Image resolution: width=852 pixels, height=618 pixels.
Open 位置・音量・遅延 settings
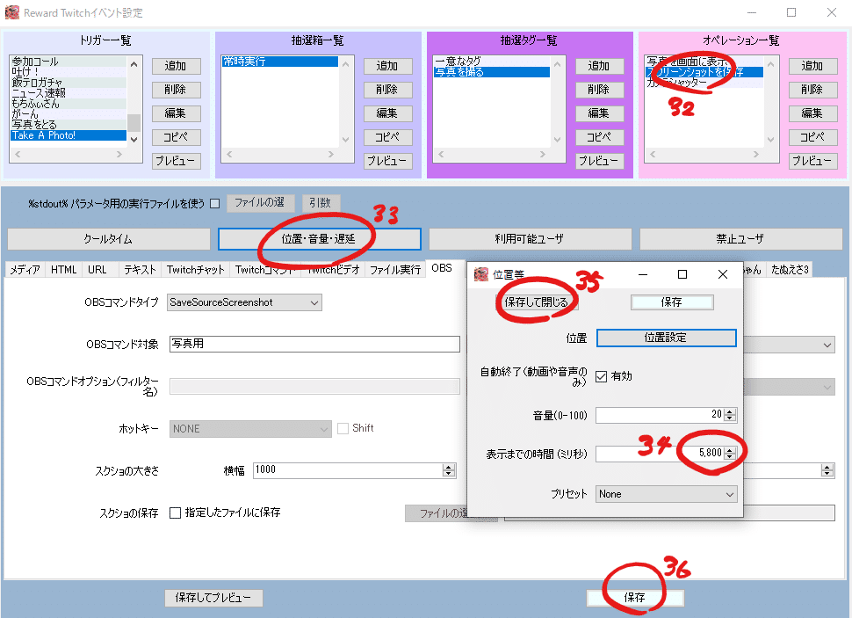pyautogui.click(x=320, y=239)
